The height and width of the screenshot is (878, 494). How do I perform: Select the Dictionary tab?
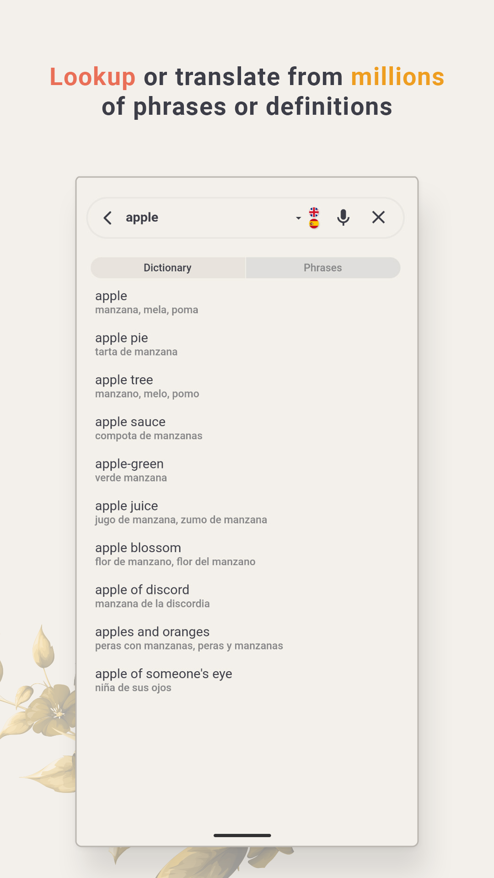(x=168, y=268)
